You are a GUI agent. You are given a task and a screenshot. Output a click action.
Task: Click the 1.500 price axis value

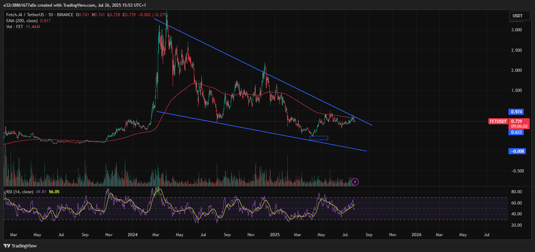[x=517, y=90]
